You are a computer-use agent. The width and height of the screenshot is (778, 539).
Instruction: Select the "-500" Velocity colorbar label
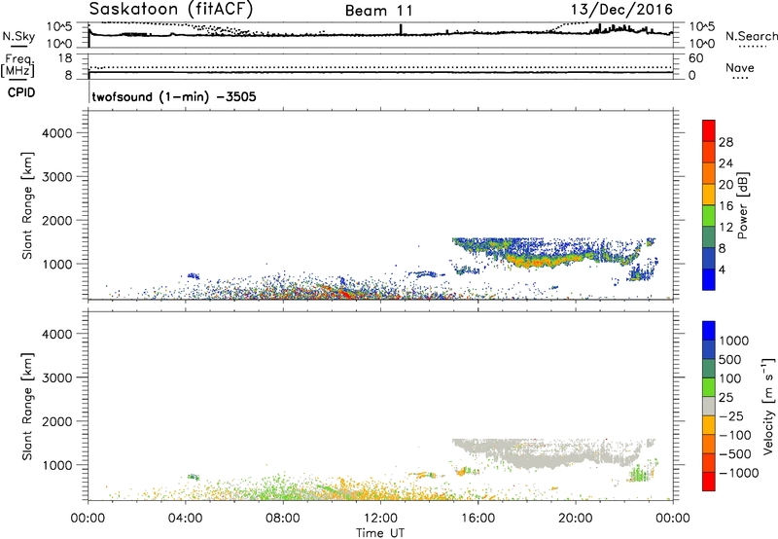click(735, 454)
